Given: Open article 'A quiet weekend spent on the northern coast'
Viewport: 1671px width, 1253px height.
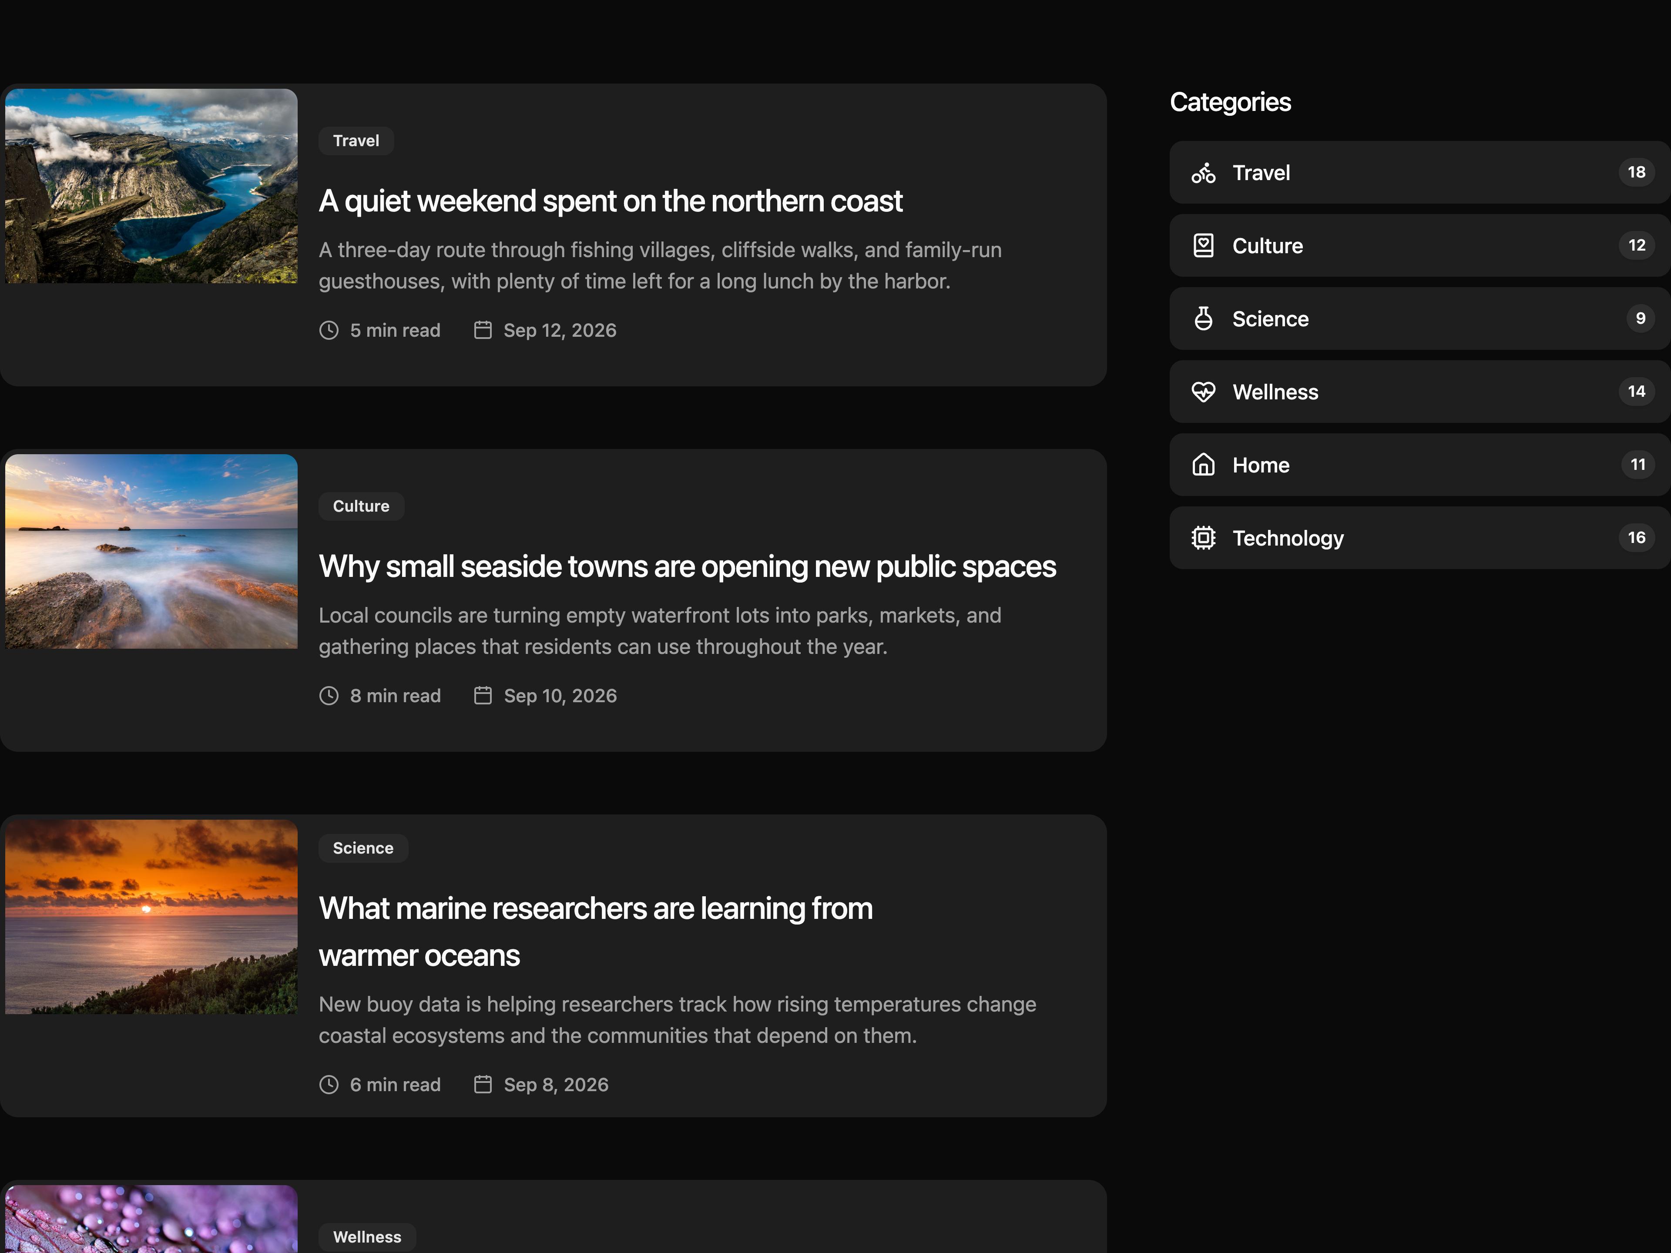Looking at the screenshot, I should [611, 201].
